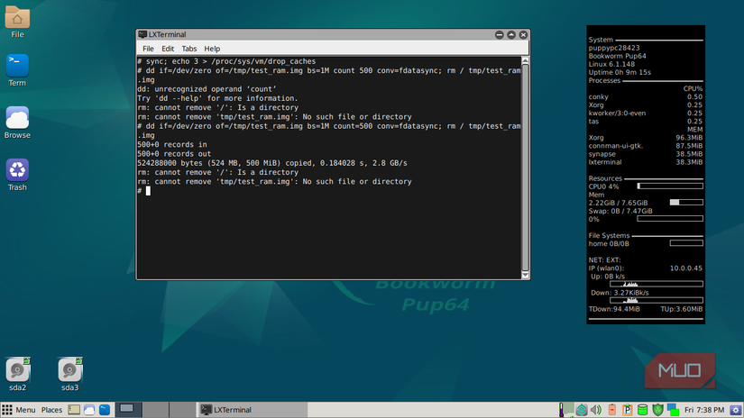Click the 'Down: 3.27KiBk/s' text
This screenshot has height=418, width=744.
[620, 293]
